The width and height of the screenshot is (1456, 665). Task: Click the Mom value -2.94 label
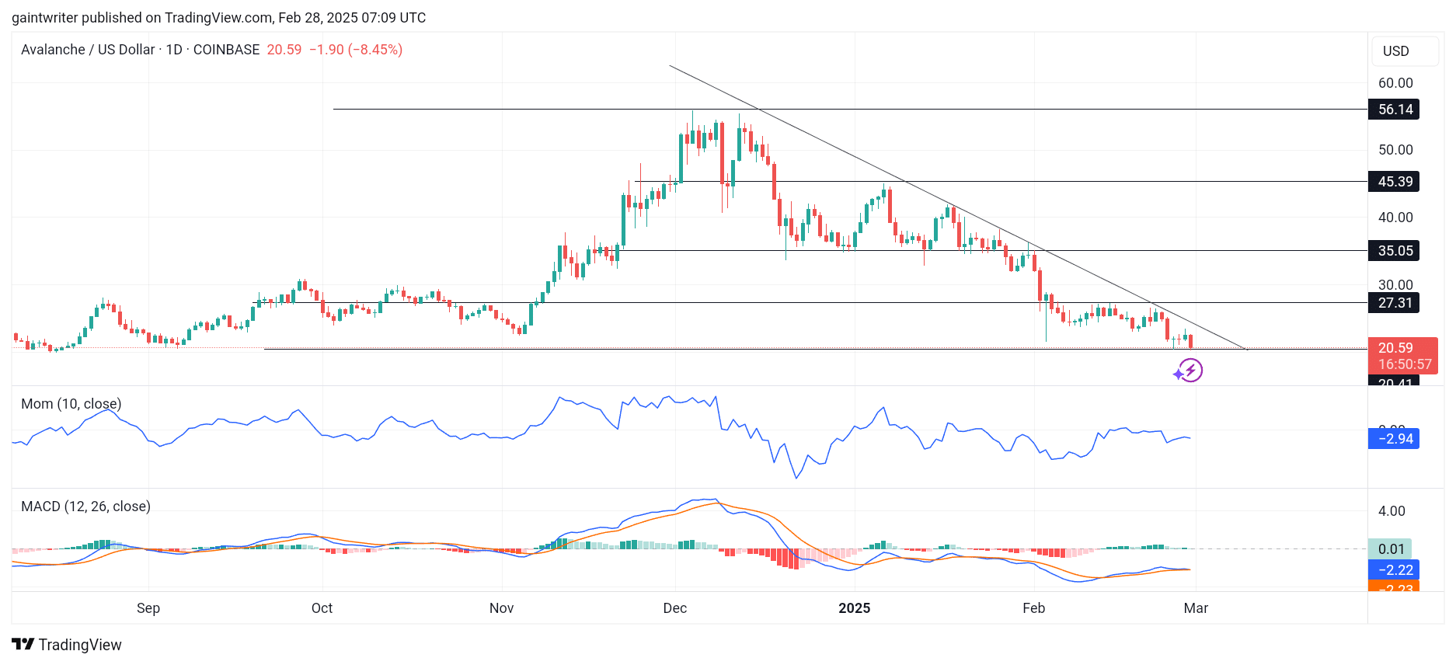pyautogui.click(x=1394, y=439)
